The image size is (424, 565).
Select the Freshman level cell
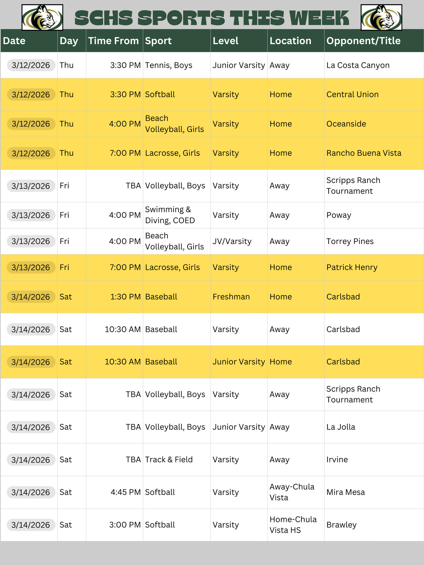click(231, 297)
